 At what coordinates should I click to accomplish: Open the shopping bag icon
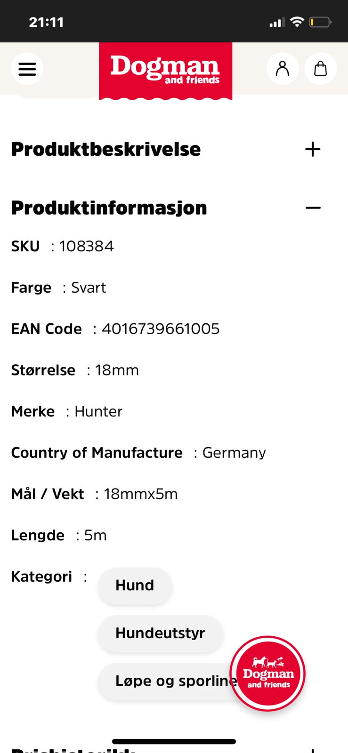(321, 69)
